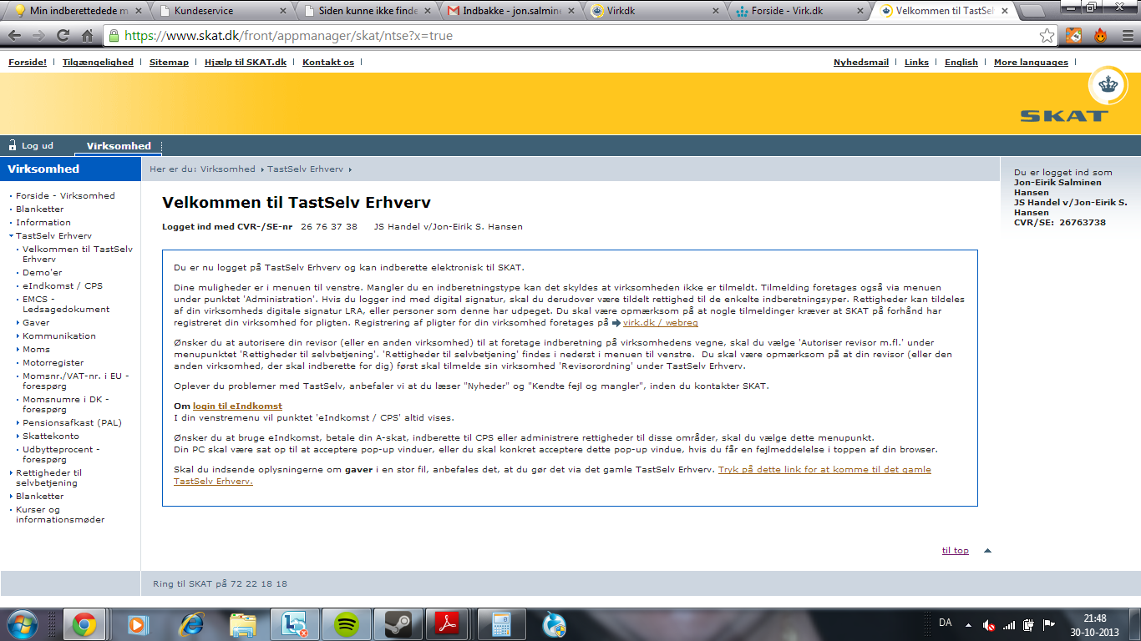The height and width of the screenshot is (641, 1141).
Task: Follow link to the gamle TastSelv Erhverv
Action: (x=552, y=476)
